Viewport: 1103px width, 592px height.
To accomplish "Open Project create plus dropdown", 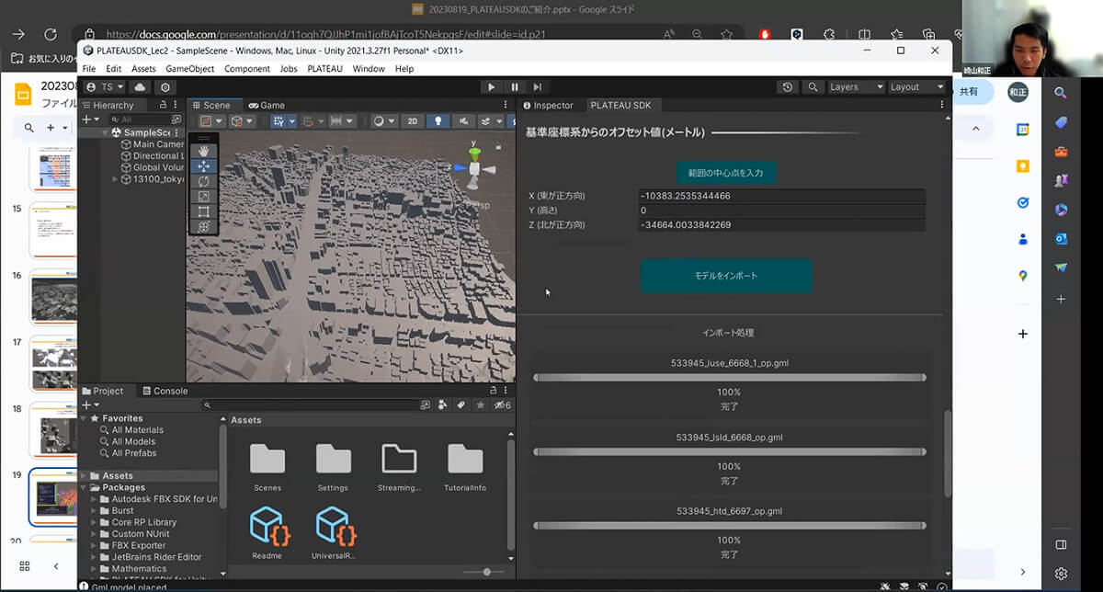I will 91,404.
